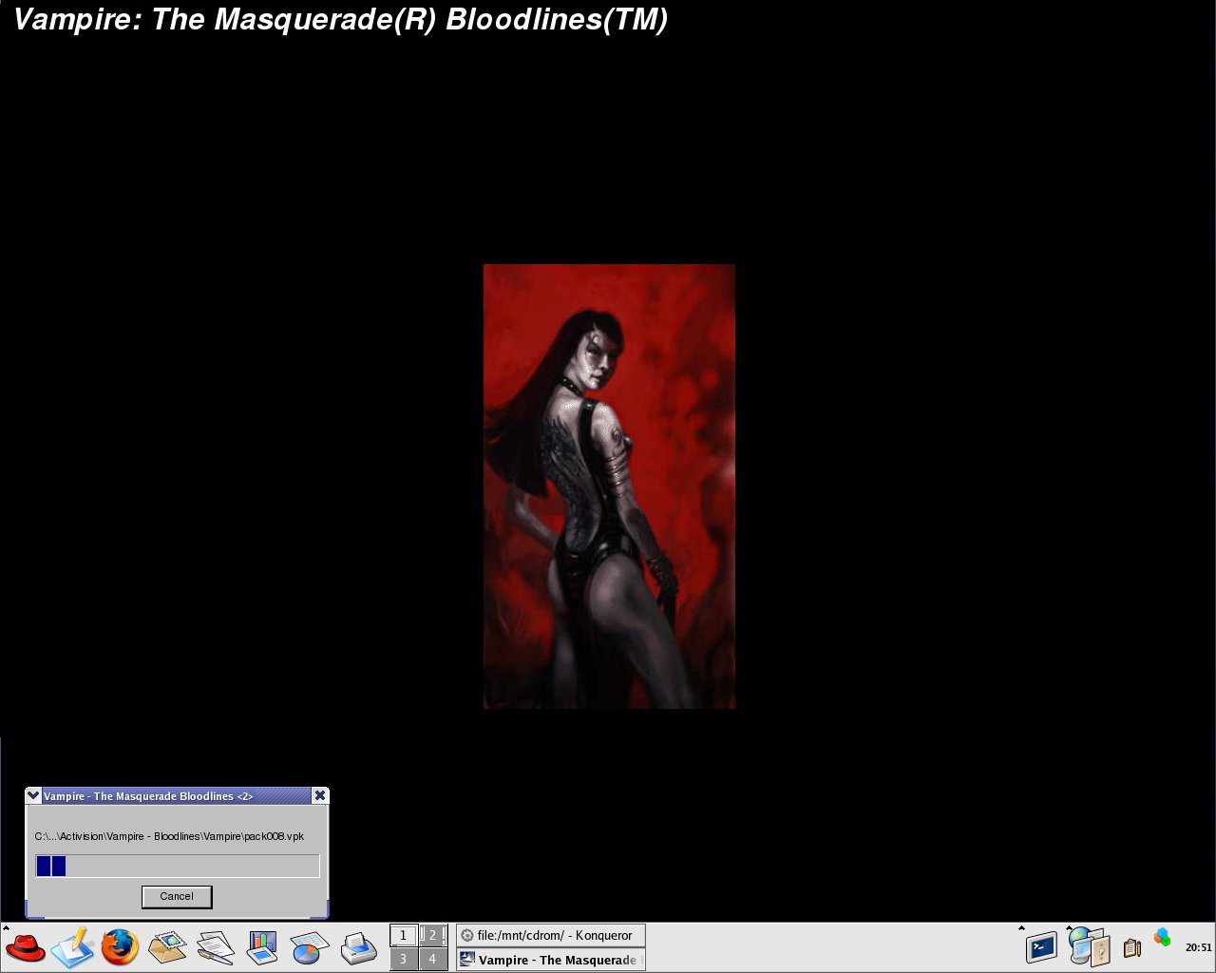Expand the arrow above the terminal icon

coord(1021,927)
